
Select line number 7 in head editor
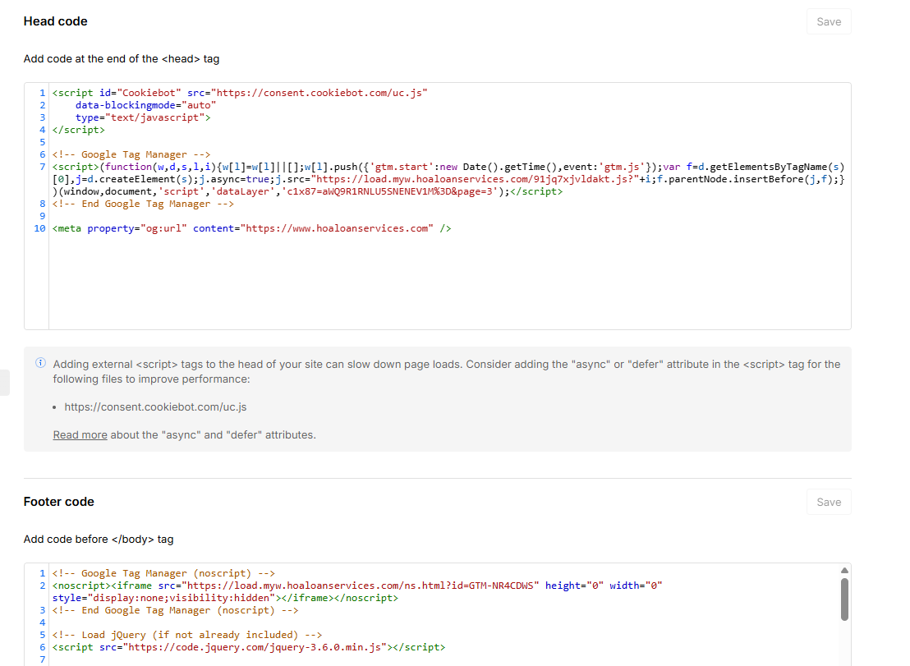pyautogui.click(x=42, y=167)
